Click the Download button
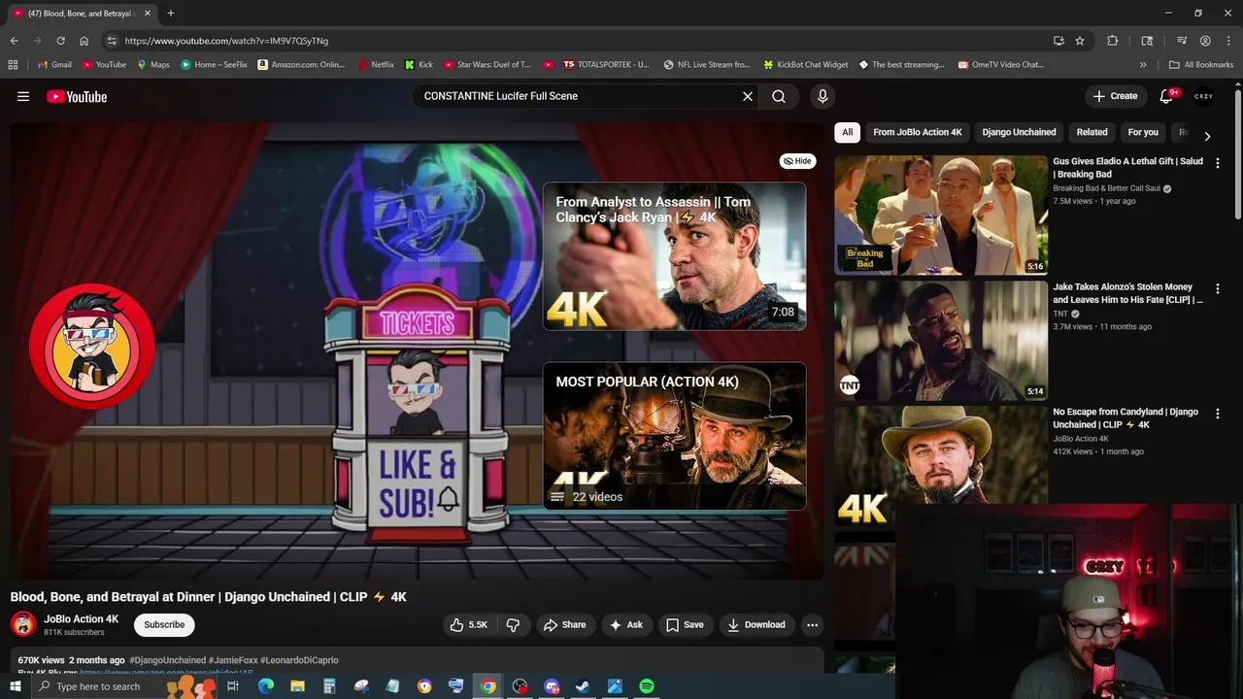The width and height of the screenshot is (1243, 699). [756, 624]
